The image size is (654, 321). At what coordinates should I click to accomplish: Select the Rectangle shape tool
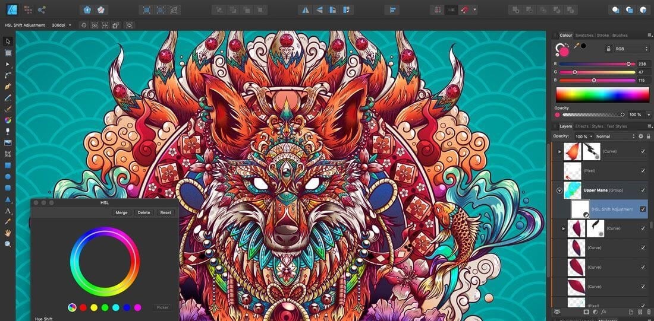8,166
